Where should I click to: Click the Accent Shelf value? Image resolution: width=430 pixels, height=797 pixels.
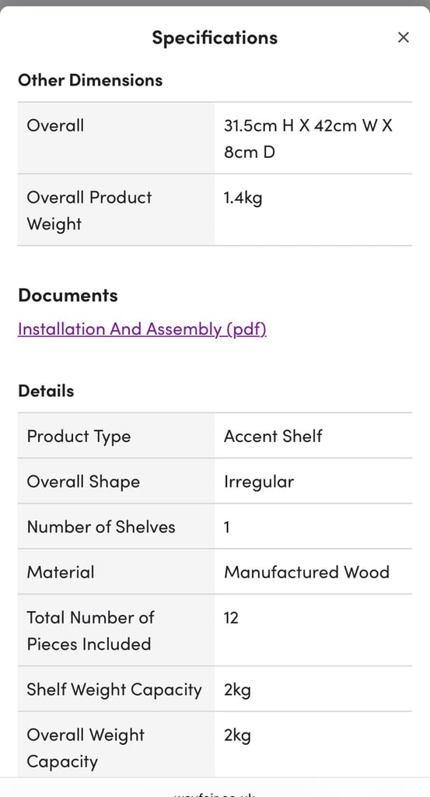click(273, 436)
